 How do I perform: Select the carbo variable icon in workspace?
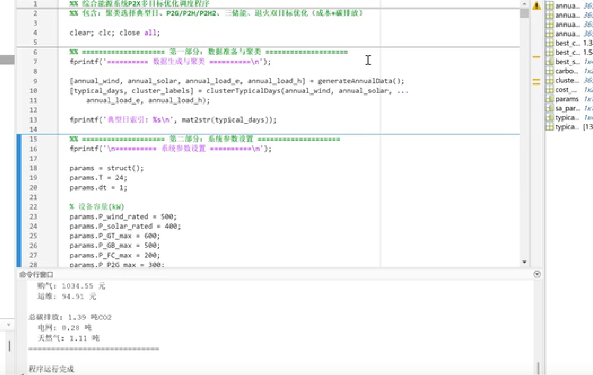[550, 71]
